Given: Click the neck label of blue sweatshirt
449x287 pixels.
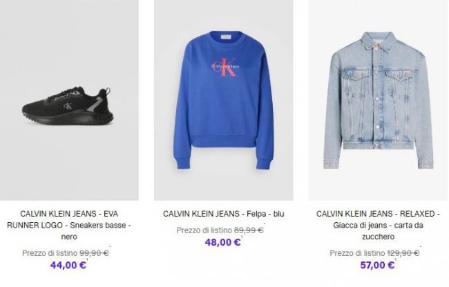Looking at the screenshot, I should pyautogui.click(x=225, y=37).
